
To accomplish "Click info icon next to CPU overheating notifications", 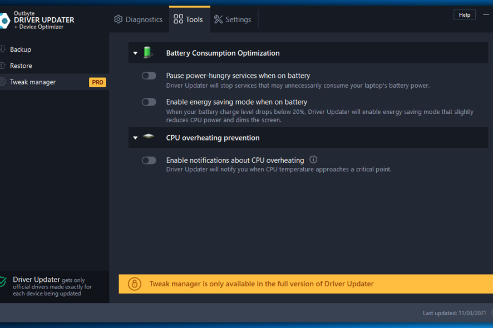I will (x=313, y=160).
